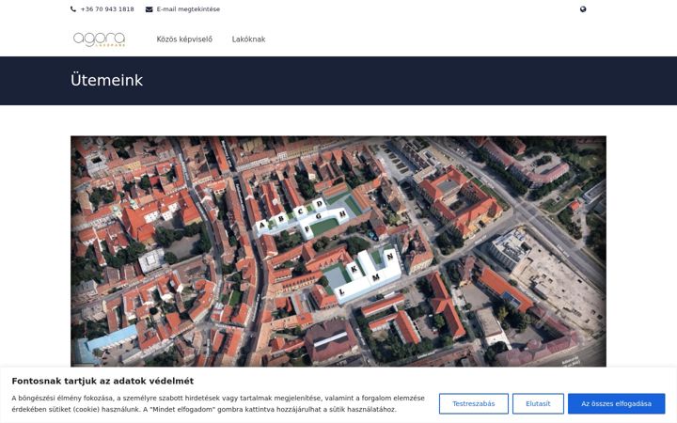Image resolution: width=677 pixels, height=423 pixels.
Task: Open the Lakóknak menu item
Action: coord(248,39)
